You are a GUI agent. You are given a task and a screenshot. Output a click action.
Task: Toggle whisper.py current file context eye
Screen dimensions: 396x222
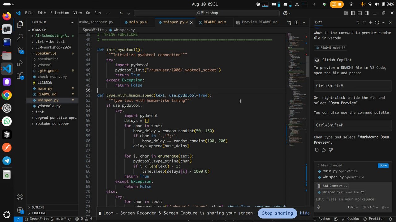coord(363,192)
